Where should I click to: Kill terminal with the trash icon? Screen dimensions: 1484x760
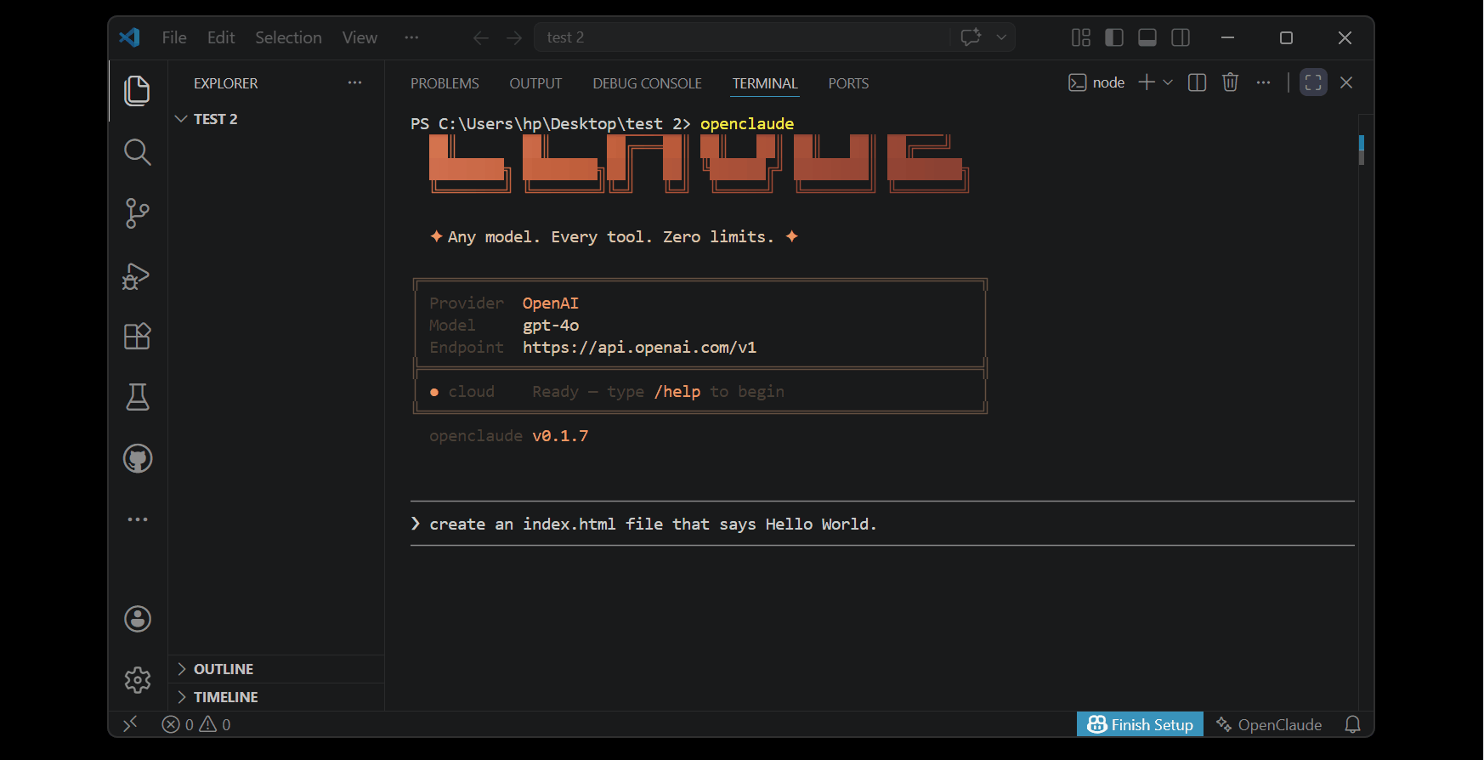(1230, 82)
